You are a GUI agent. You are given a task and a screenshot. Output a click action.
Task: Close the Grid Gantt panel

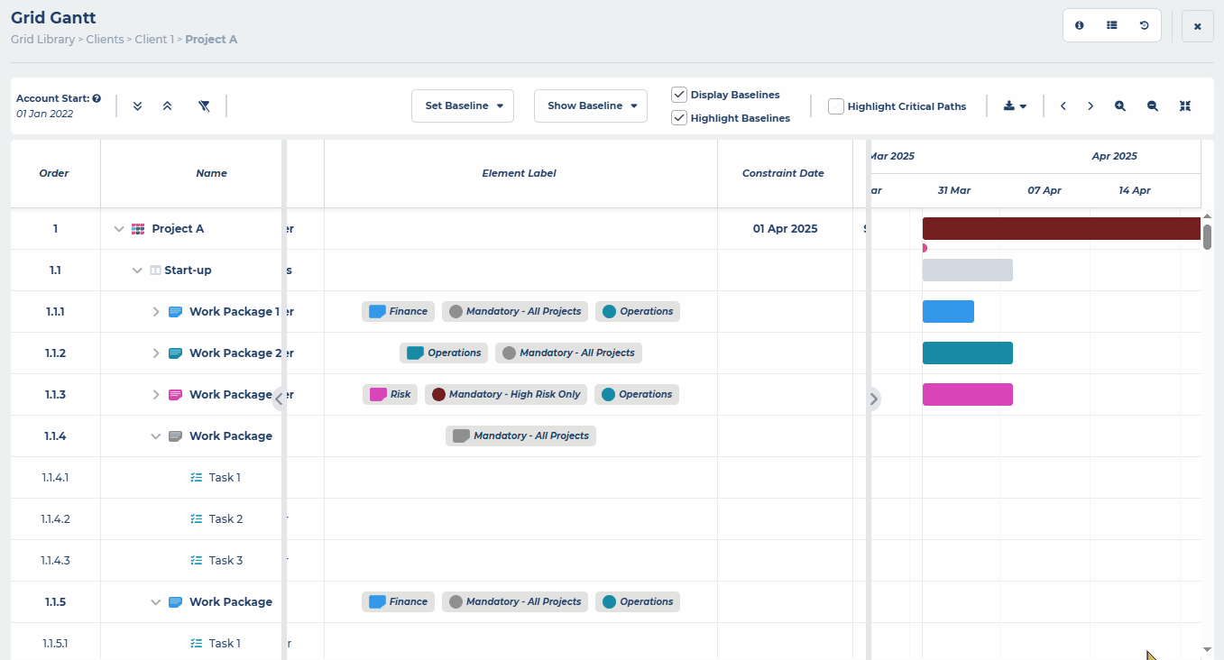tap(1198, 27)
